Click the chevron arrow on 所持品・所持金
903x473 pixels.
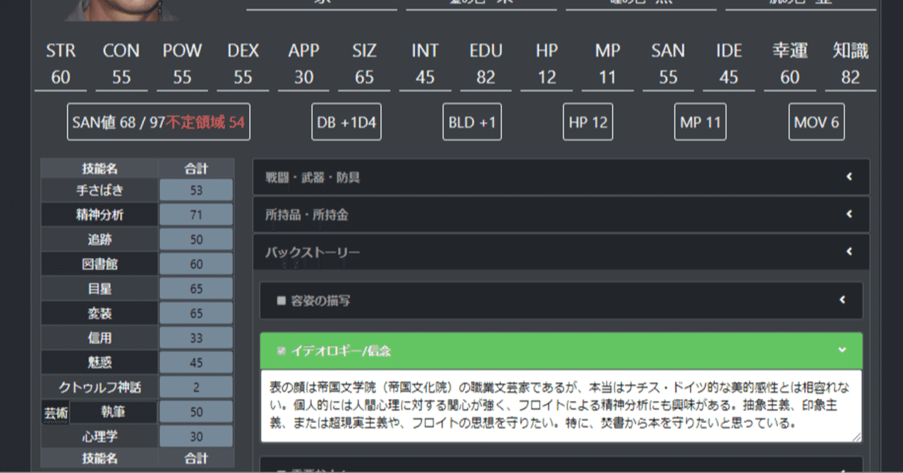[x=849, y=214]
